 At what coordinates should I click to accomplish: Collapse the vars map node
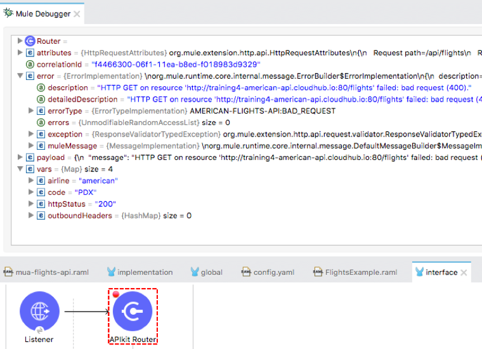[20, 169]
